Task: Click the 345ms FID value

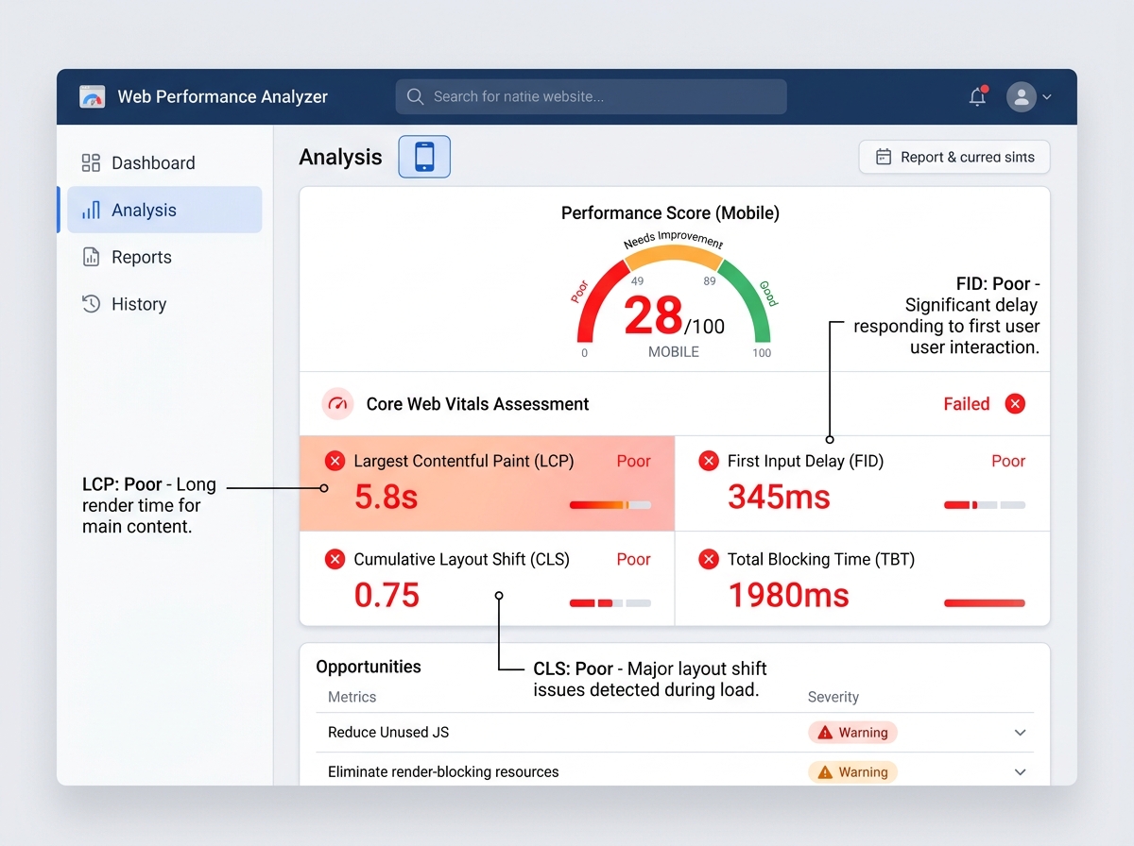Action: click(779, 497)
